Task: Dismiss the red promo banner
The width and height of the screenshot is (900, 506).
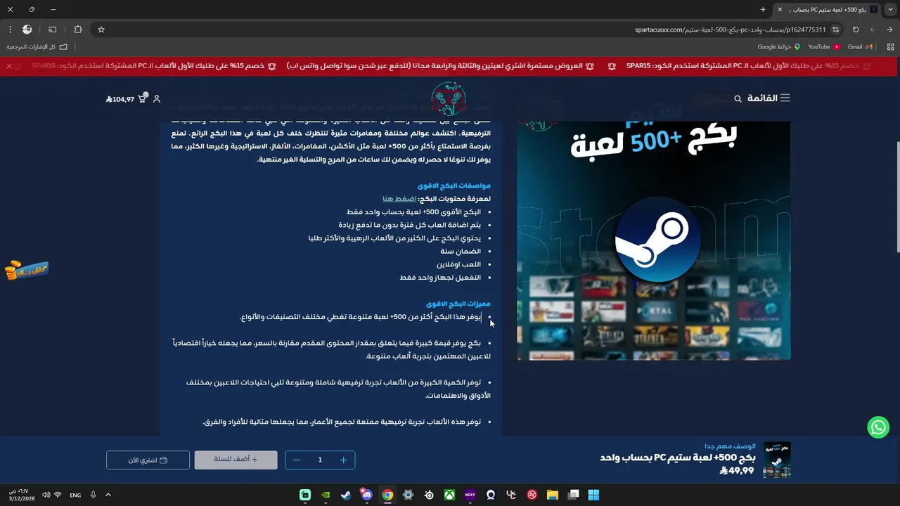Action: point(9,66)
